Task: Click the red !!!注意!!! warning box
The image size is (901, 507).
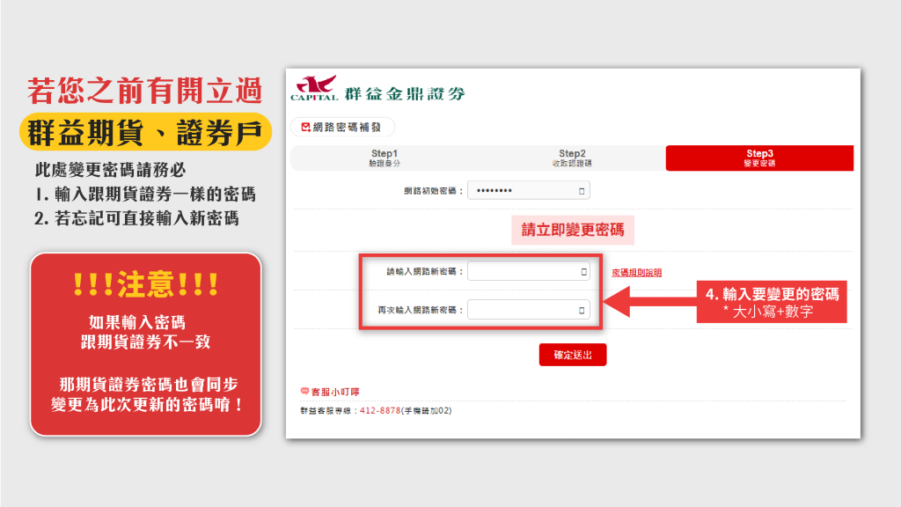Action: coord(145,343)
